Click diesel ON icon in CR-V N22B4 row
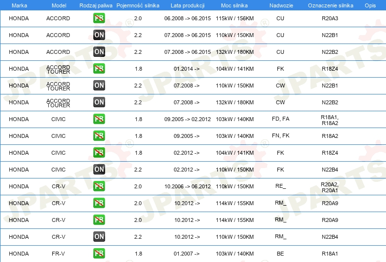The image size is (386, 262). (x=99, y=237)
